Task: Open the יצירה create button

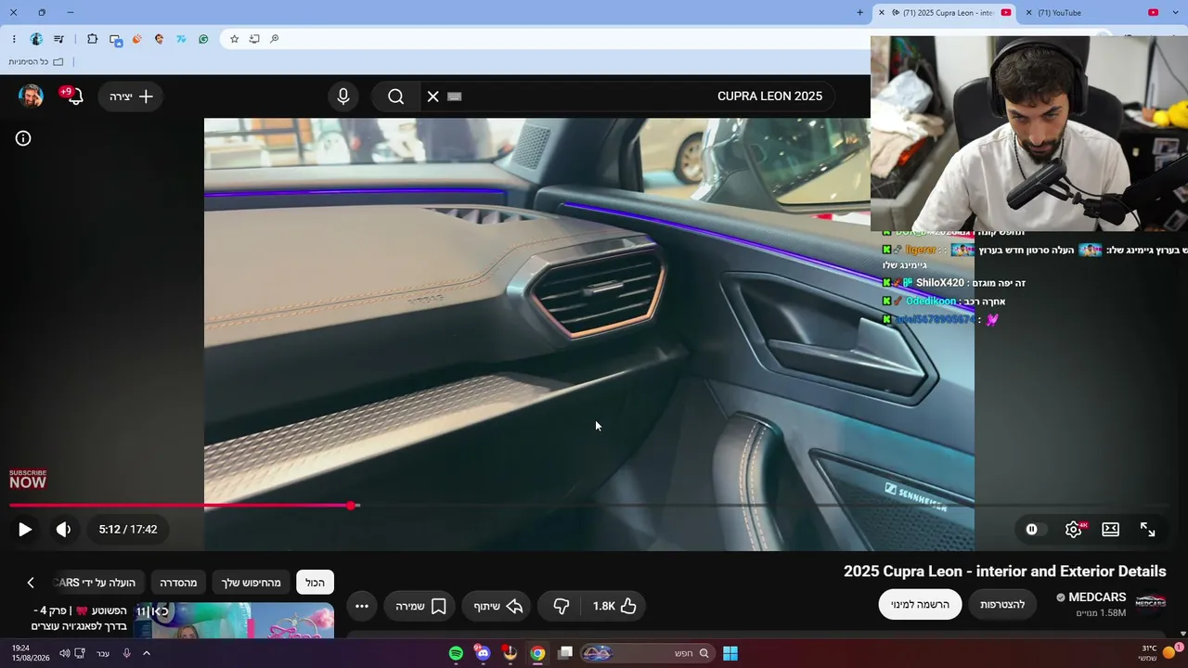Action: 131,96
